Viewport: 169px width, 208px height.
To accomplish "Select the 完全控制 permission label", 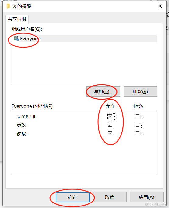I will click(26, 116).
